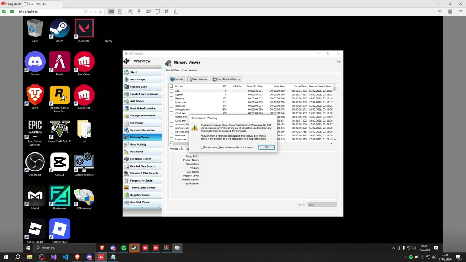The image size is (466, 262).
Task: Open OSForensics desktop shortcut
Action: [x=84, y=198]
